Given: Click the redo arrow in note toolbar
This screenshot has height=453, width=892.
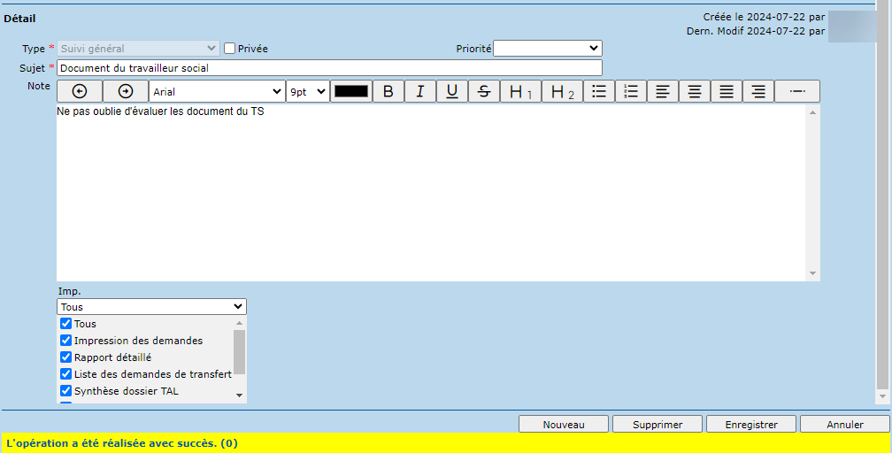Looking at the screenshot, I should click(x=125, y=91).
